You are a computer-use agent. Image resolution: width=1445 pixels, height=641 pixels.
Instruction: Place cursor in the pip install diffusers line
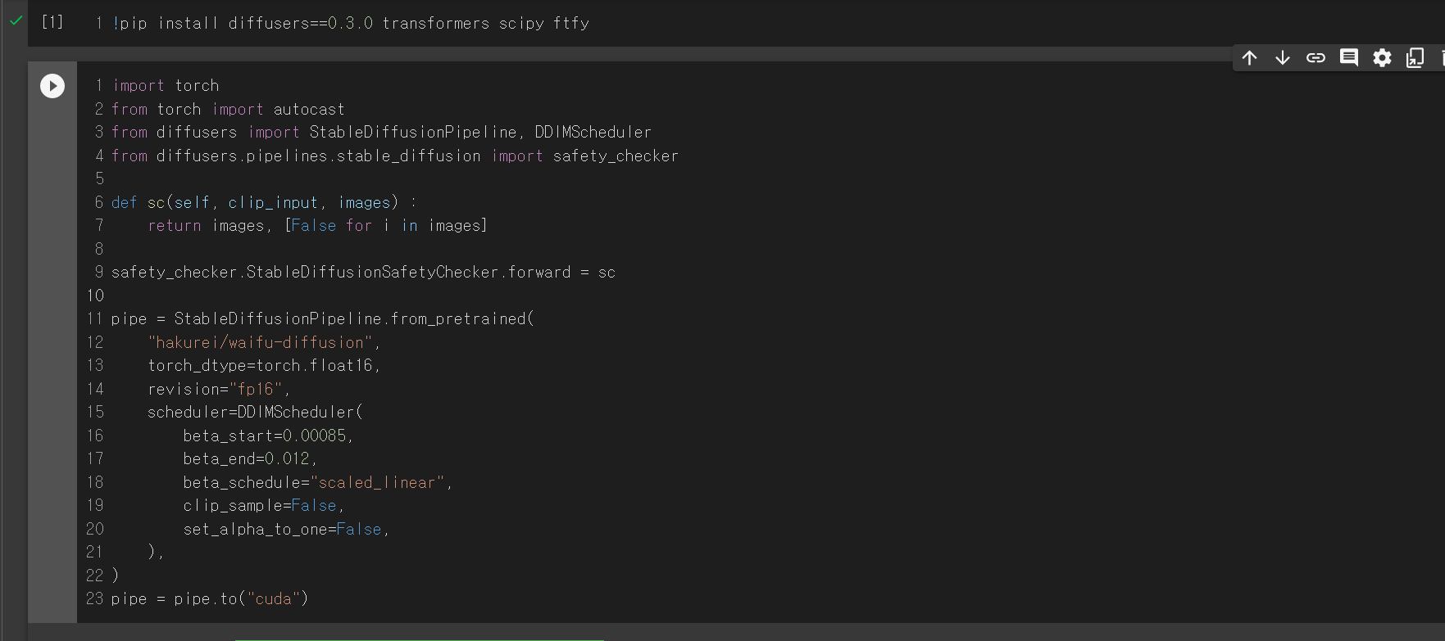click(x=351, y=24)
